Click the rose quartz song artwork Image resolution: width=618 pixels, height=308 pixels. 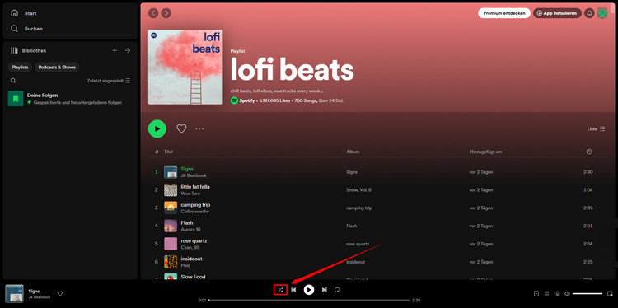171,244
